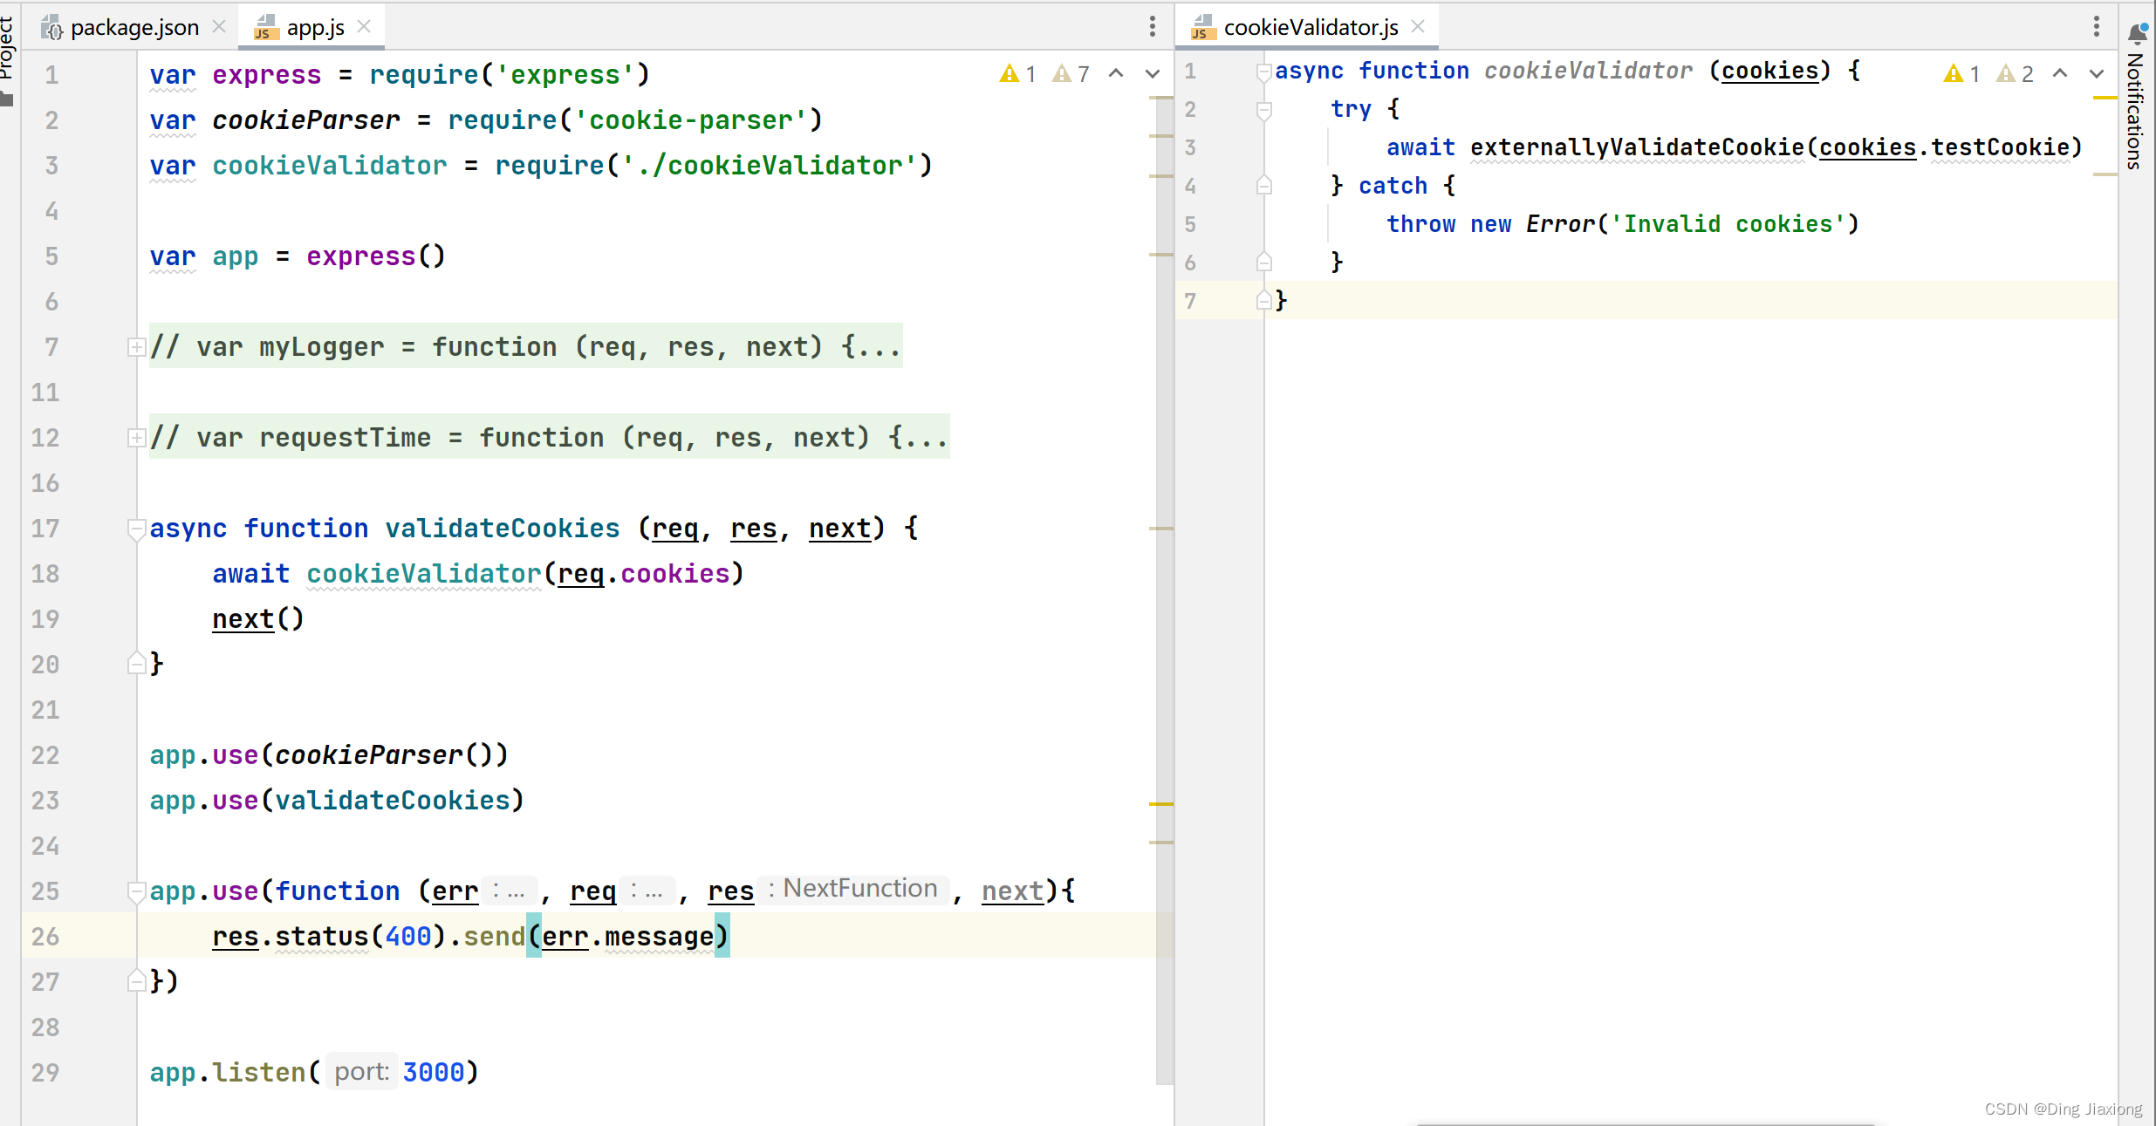Screen dimensions: 2156x1126
Task: Go to next problem in cookieValidator.js
Action: tap(2097, 73)
